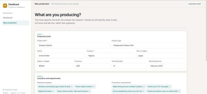Image resolution: width=207 pixels, height=94 pixels.
Task: Click the Step 1 Production brief heading
Action: (44, 36)
